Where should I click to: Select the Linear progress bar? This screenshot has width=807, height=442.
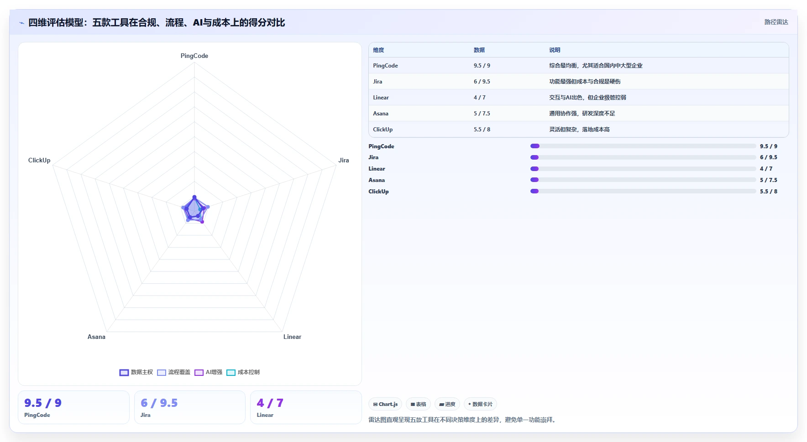643,169
